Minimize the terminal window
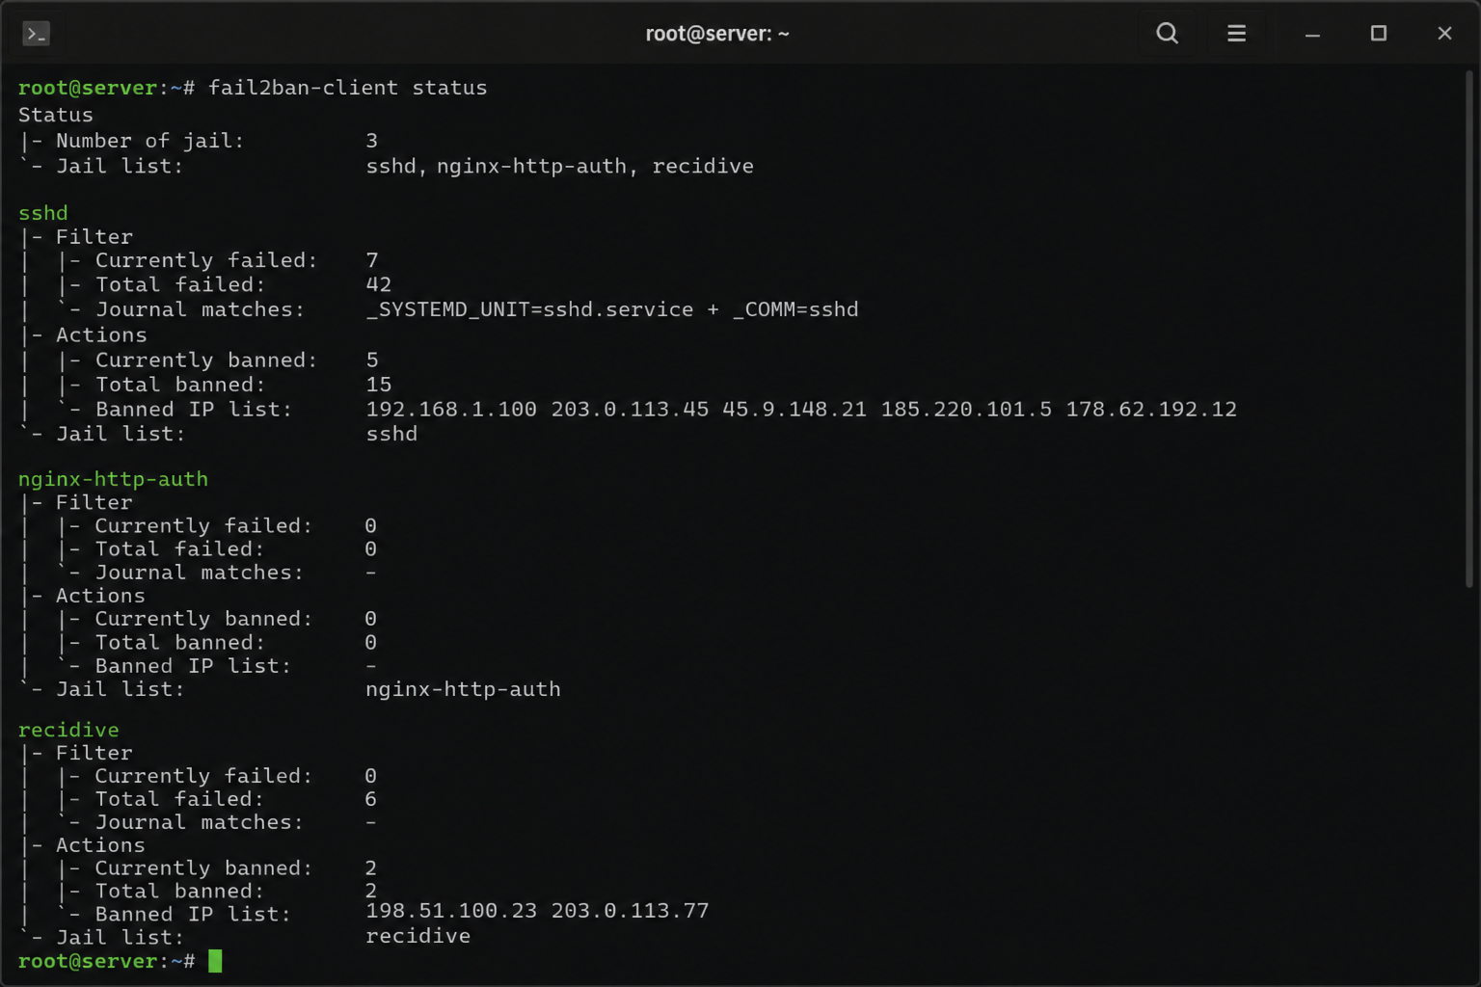The width and height of the screenshot is (1481, 987). [1312, 34]
